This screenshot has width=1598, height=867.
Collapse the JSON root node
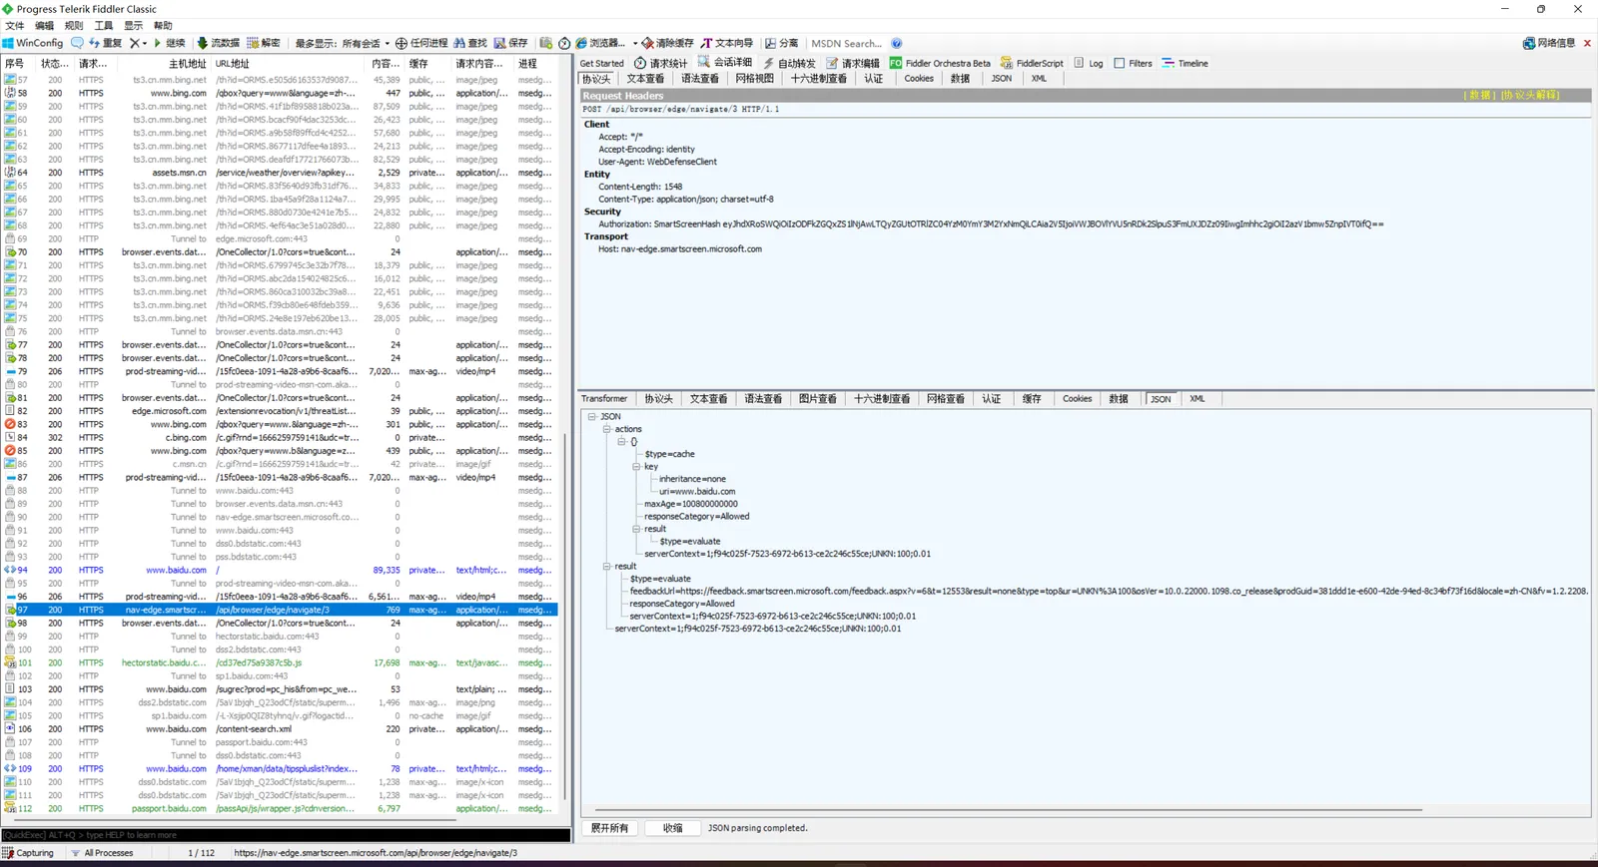(591, 417)
